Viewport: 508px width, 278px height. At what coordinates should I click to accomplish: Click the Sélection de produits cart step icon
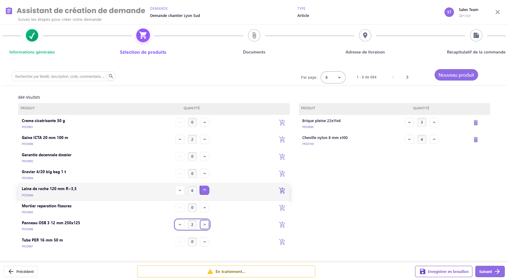143,36
